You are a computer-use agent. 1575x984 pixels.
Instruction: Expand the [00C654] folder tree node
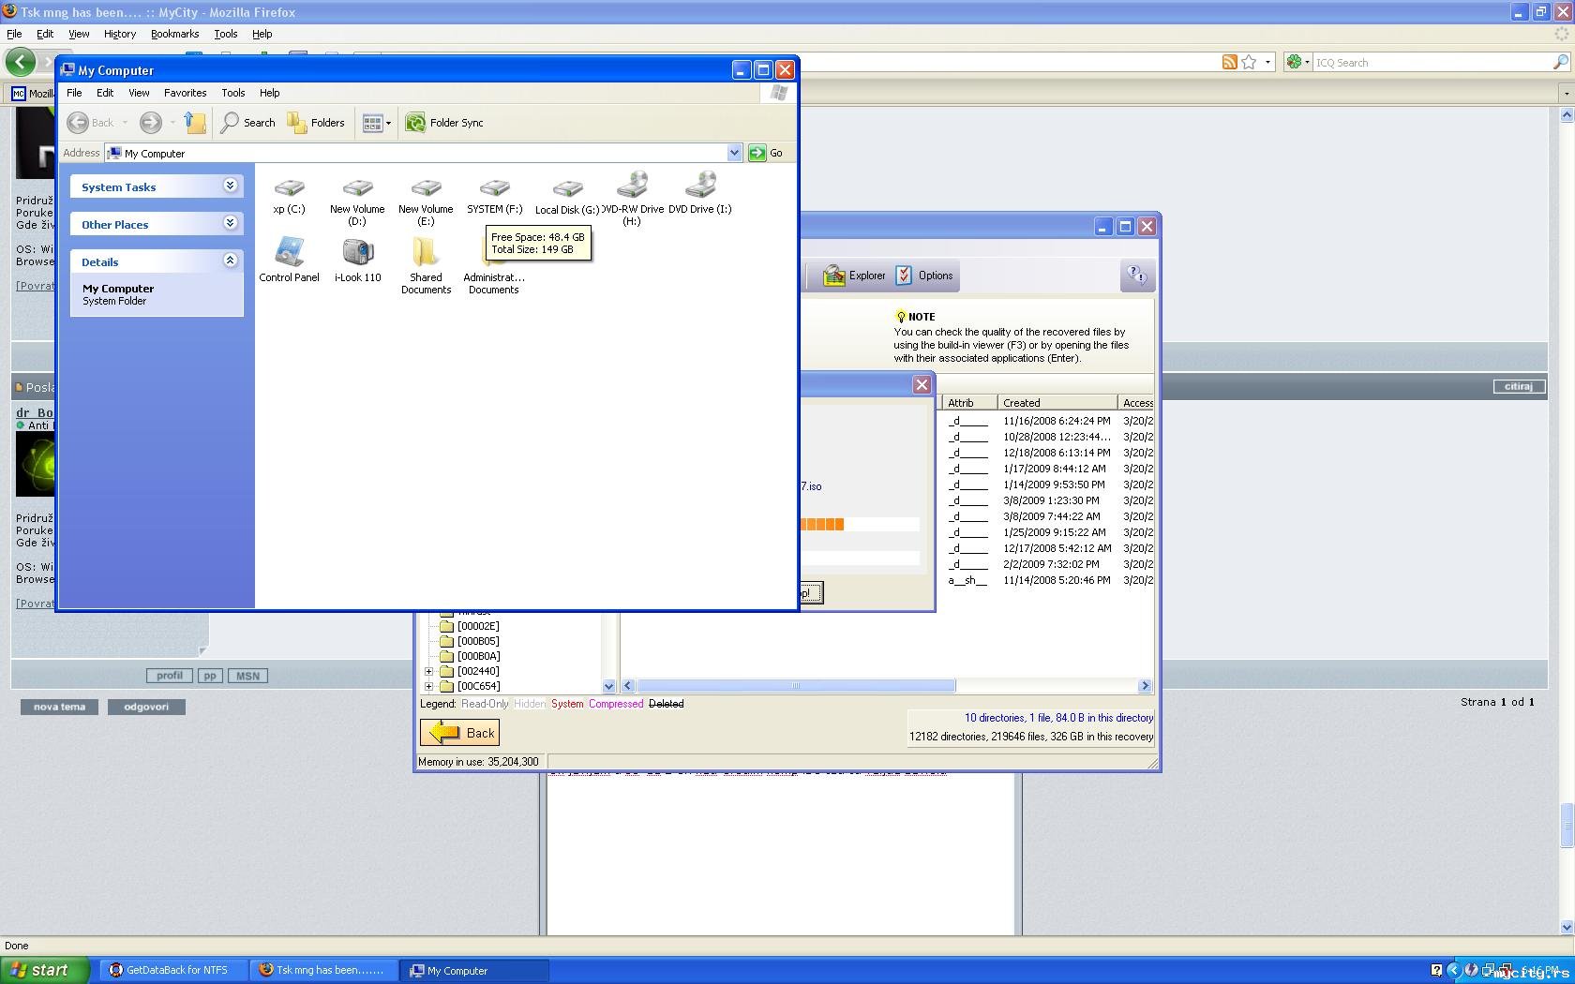pyautogui.click(x=429, y=686)
